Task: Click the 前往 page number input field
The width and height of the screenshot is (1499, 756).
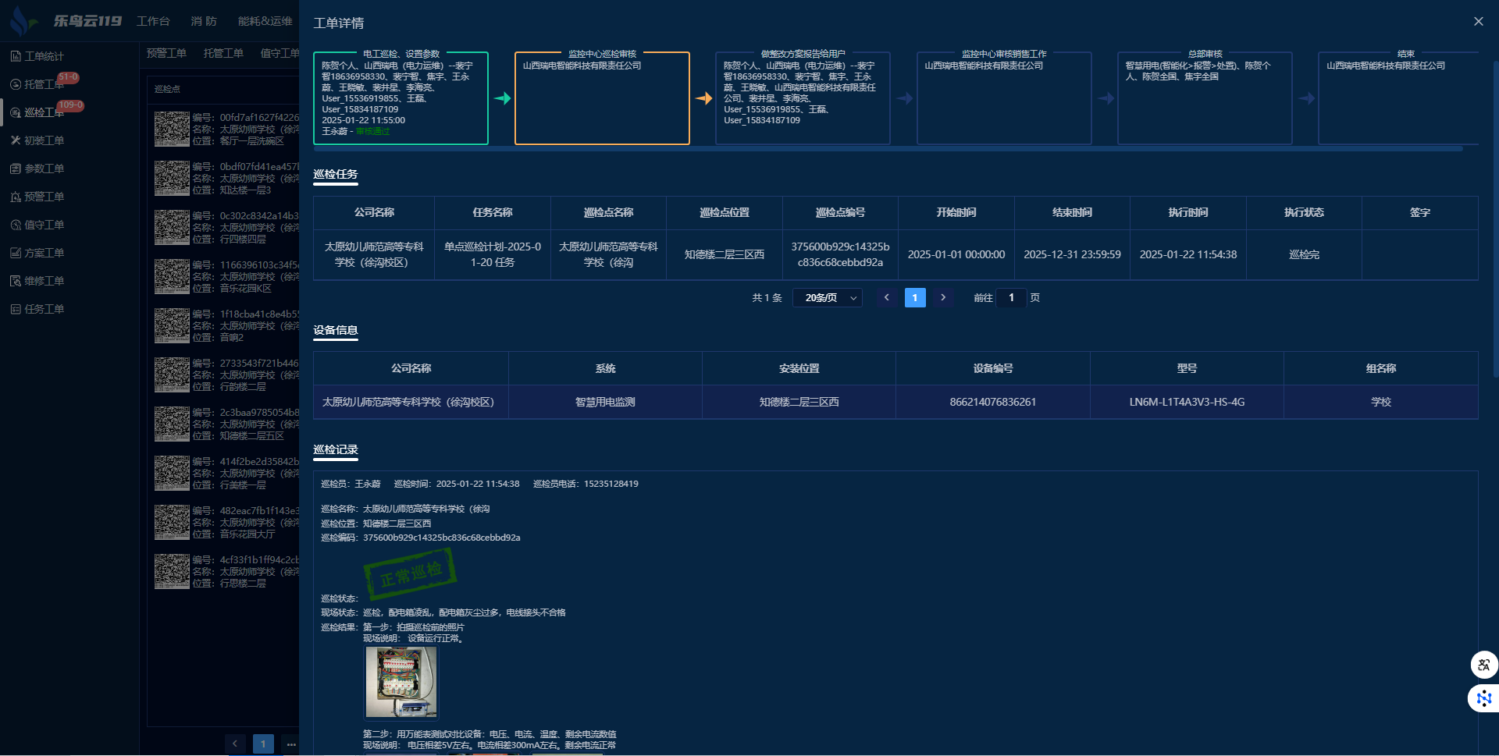Action: coord(1011,297)
